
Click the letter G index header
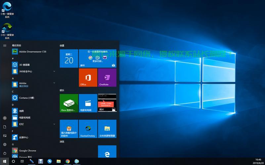click(13, 144)
